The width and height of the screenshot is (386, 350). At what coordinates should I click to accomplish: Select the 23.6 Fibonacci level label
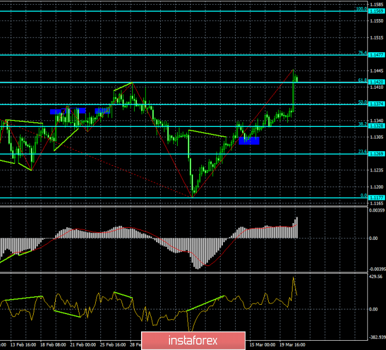coord(363,152)
